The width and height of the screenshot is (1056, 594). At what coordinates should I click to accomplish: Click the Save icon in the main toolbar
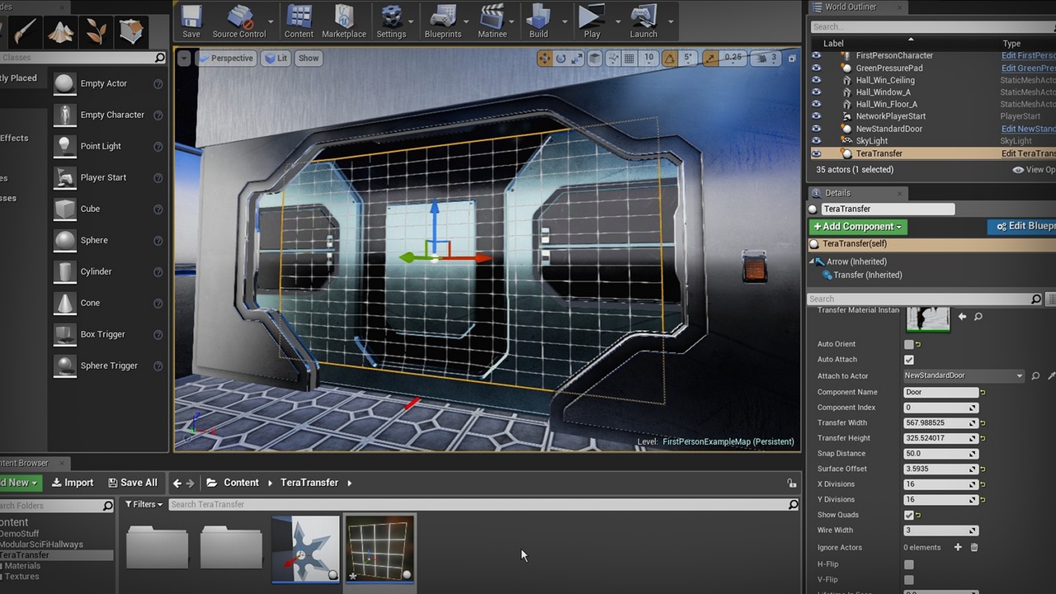(191, 21)
